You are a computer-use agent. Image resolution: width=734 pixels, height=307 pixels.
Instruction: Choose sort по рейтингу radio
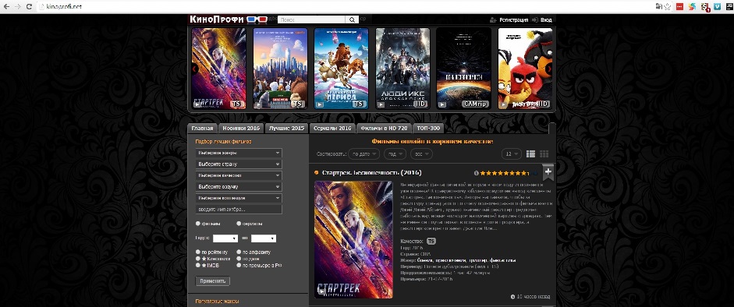[x=198, y=252]
